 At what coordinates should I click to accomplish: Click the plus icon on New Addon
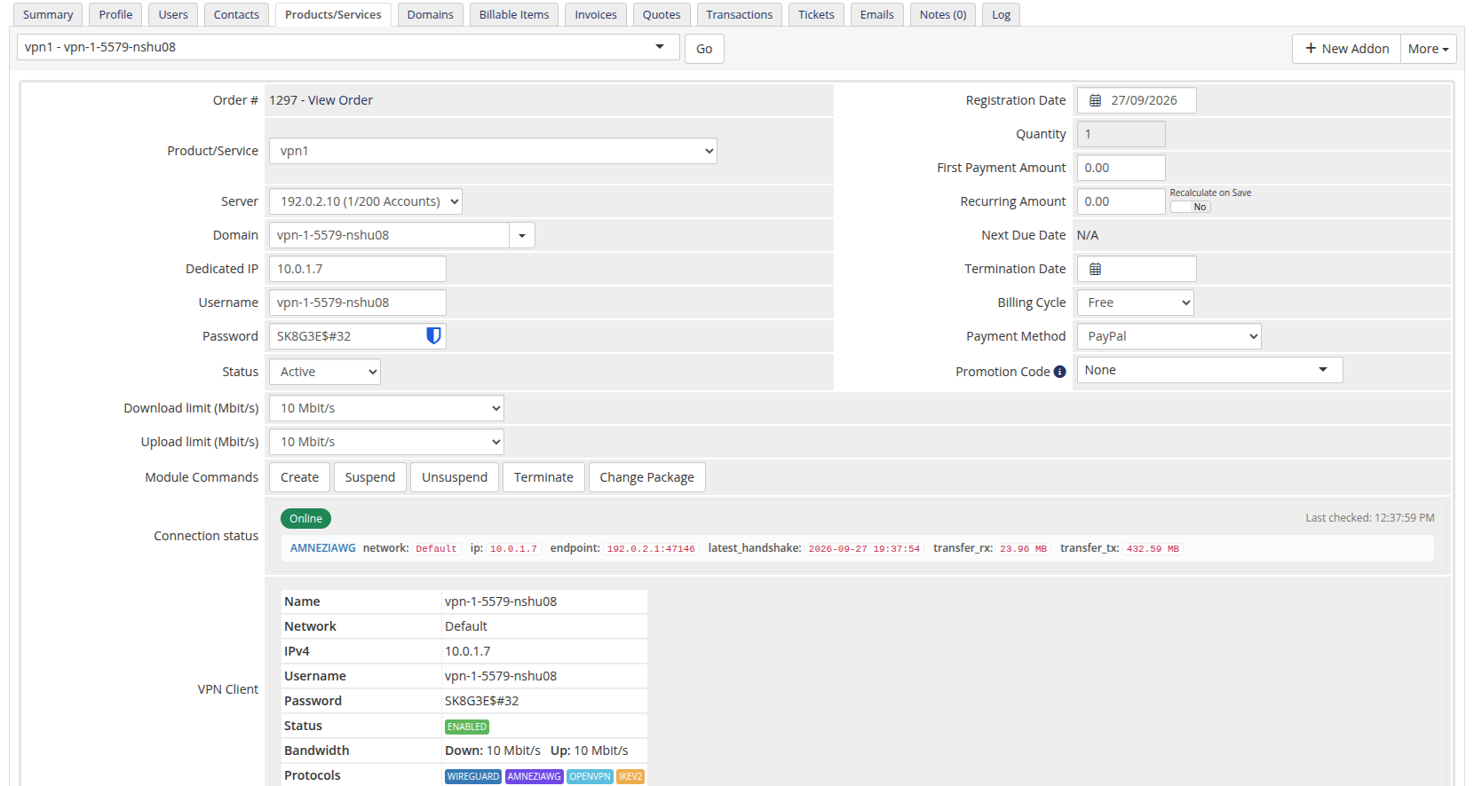point(1311,48)
